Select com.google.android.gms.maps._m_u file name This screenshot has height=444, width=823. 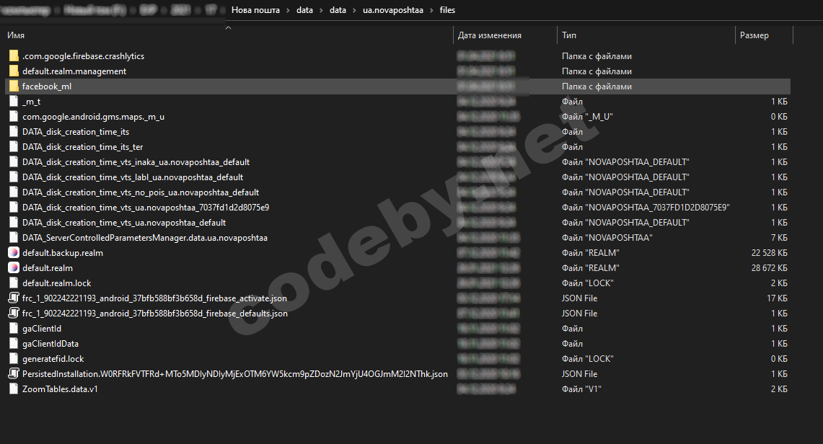pos(94,117)
